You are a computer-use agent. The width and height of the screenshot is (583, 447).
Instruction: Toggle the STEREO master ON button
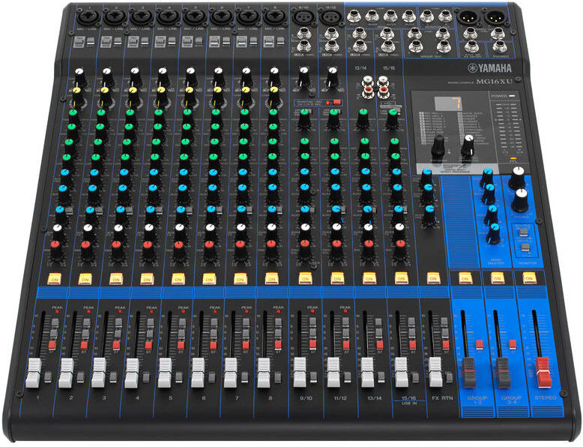coord(528,277)
